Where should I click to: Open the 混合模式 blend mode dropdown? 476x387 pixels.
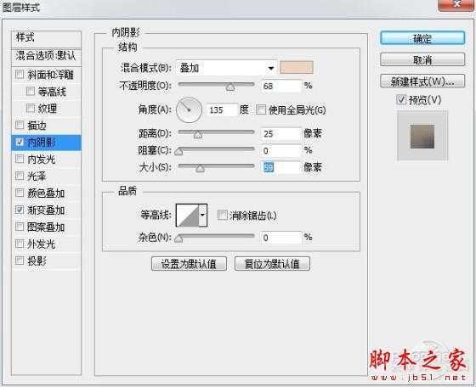(x=225, y=68)
